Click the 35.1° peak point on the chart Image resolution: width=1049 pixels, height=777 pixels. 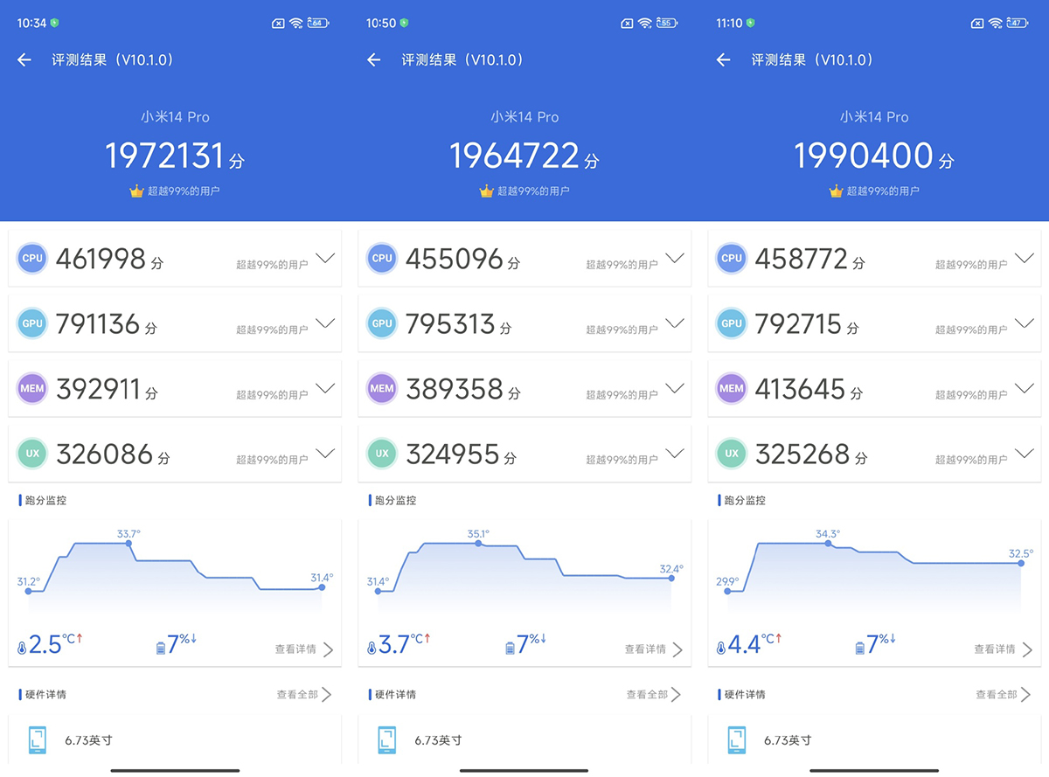click(478, 544)
